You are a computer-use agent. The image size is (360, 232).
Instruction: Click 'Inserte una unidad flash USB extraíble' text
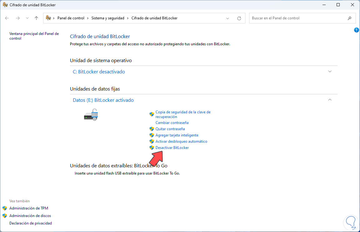127,173
